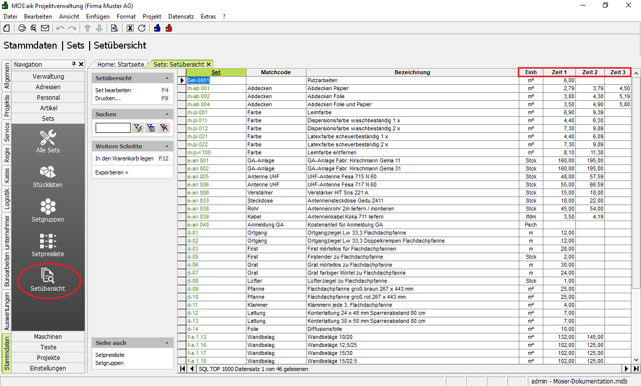Collapse the Setübersicht task section
Viewport: 641px width, 386px height.
point(167,78)
